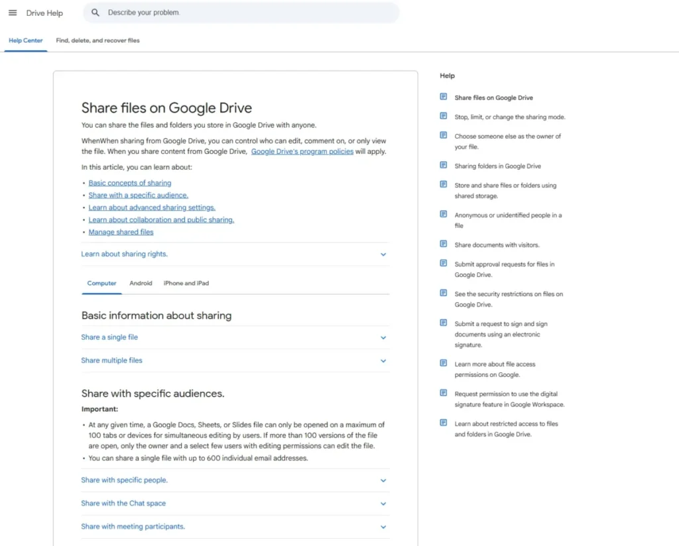Click article icon beside Share documents with visitors
This screenshot has width=679, height=546.
[444, 244]
